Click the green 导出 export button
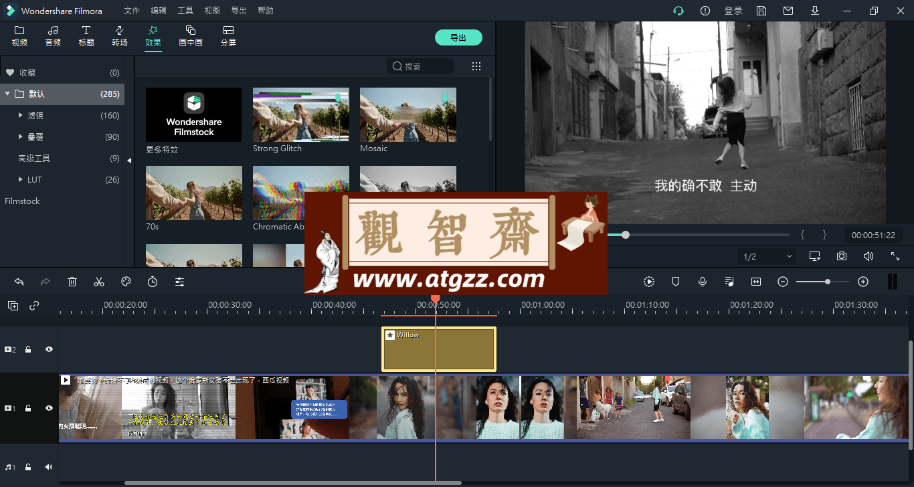 [458, 37]
